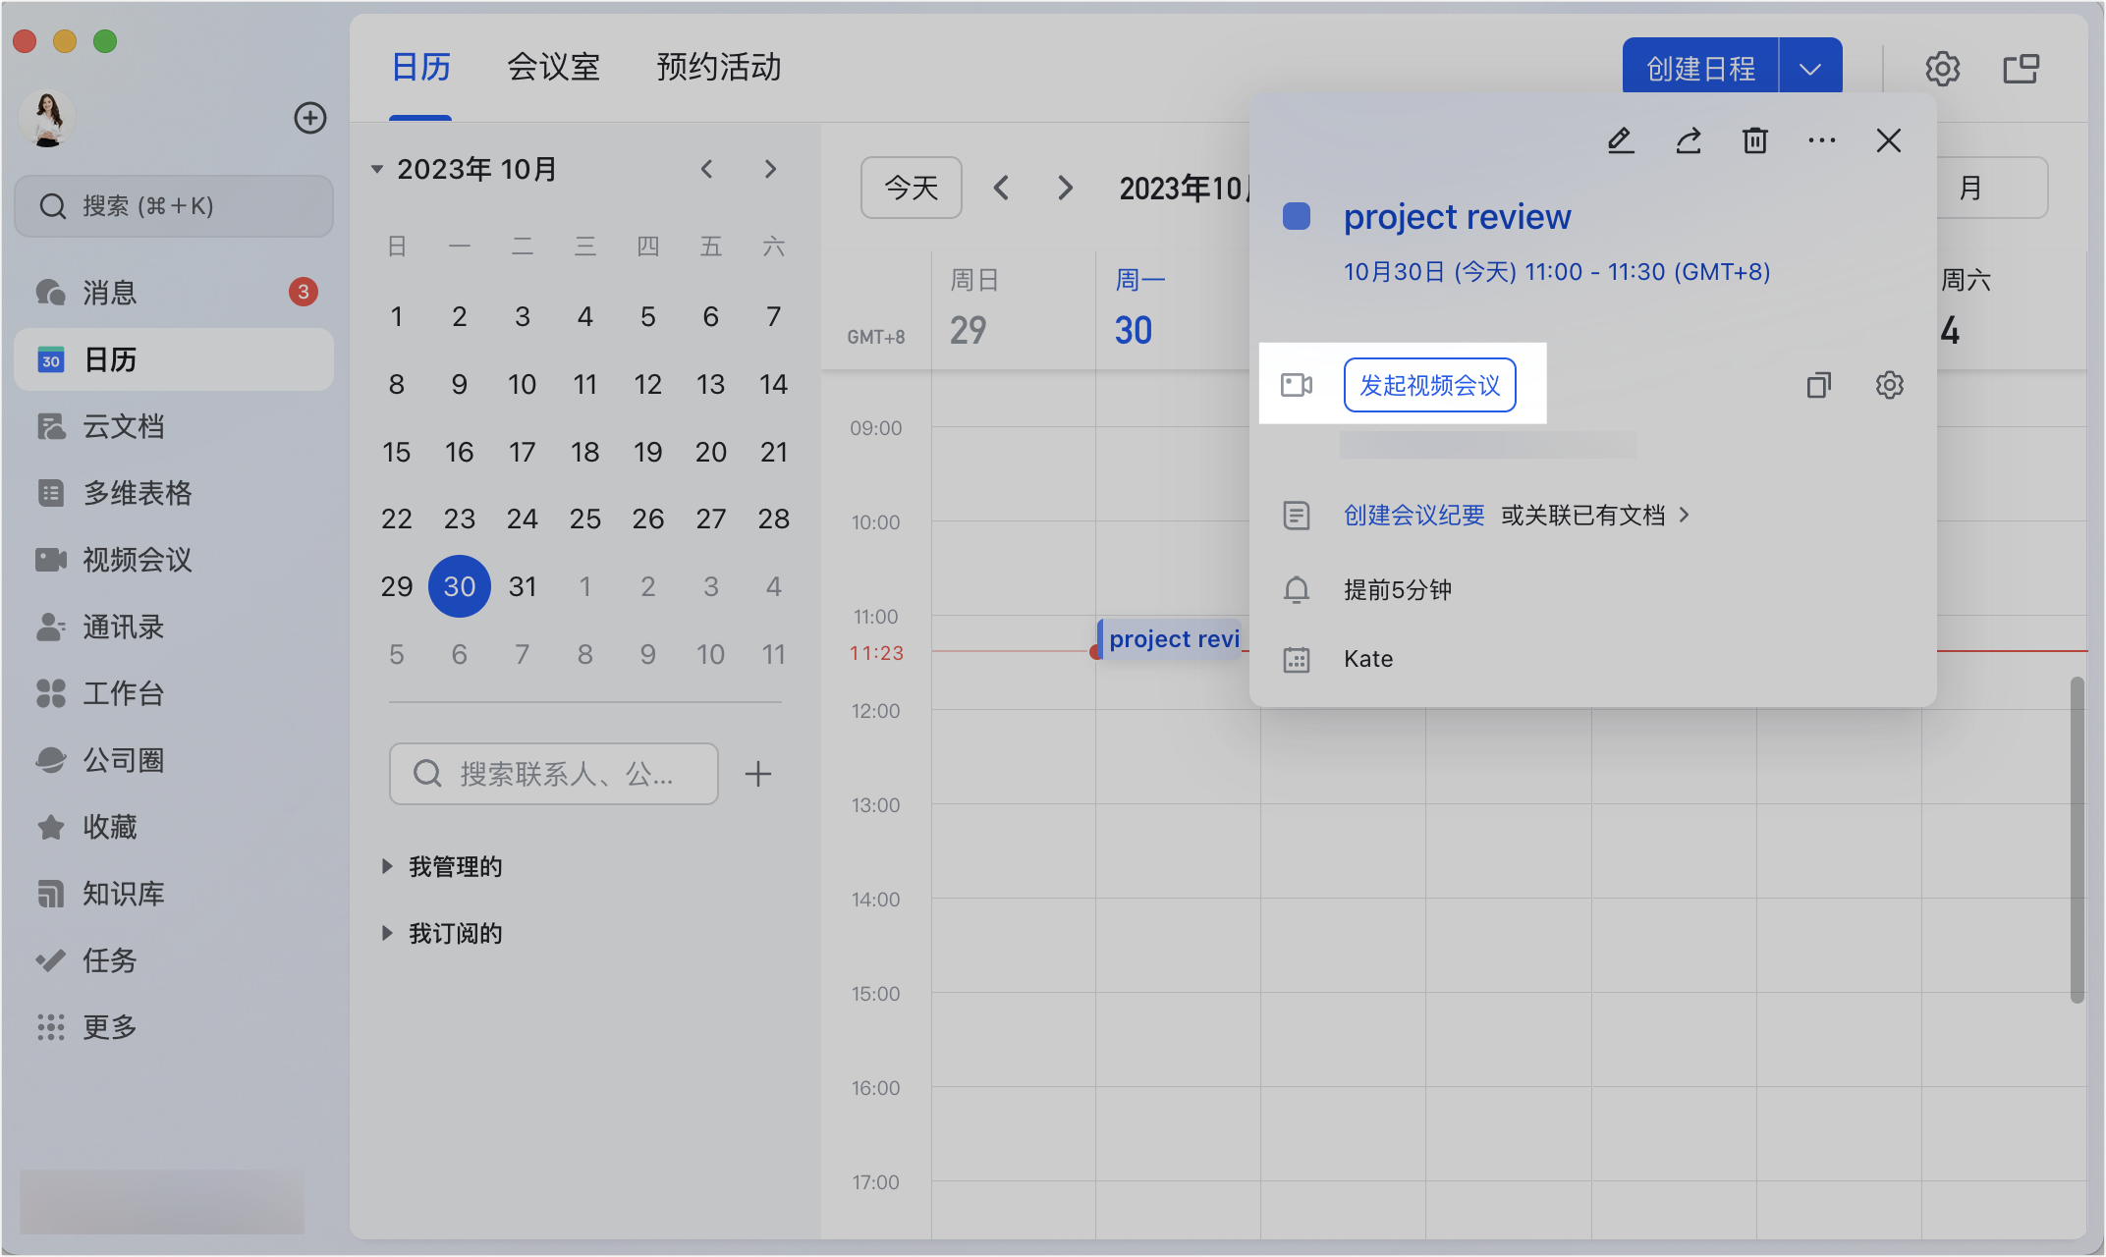Open 多维表格 in the sidebar
Image resolution: width=2106 pixels, height=1257 pixels.
point(174,493)
